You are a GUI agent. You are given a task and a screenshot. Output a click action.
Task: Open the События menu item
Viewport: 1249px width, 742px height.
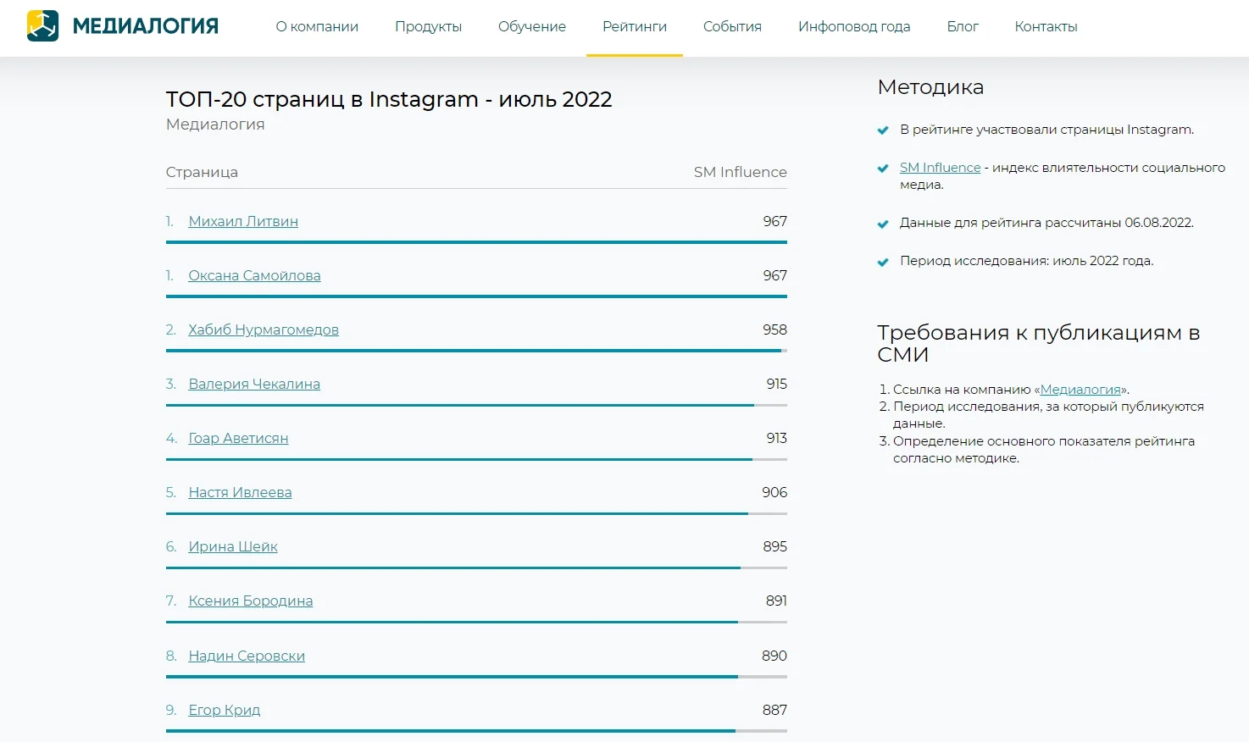pos(732,26)
